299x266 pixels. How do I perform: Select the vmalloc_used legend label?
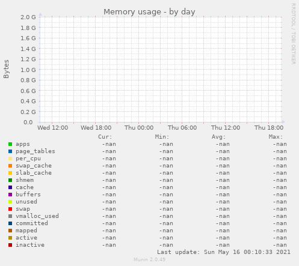coord(37,216)
